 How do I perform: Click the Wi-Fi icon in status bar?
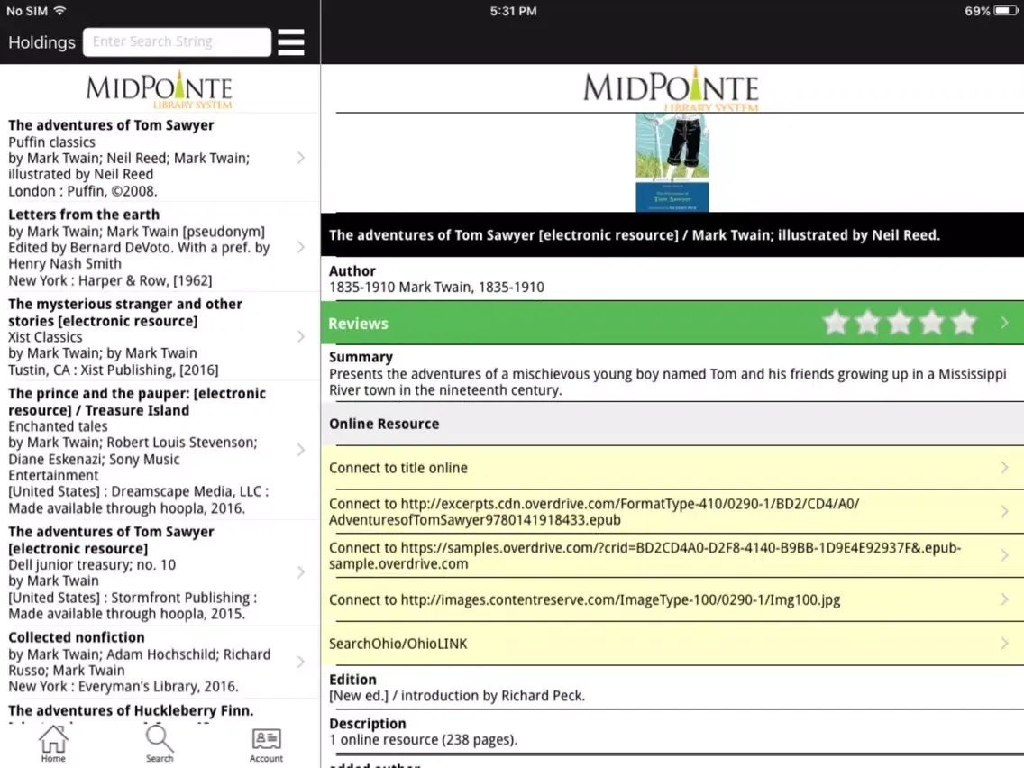point(60,11)
